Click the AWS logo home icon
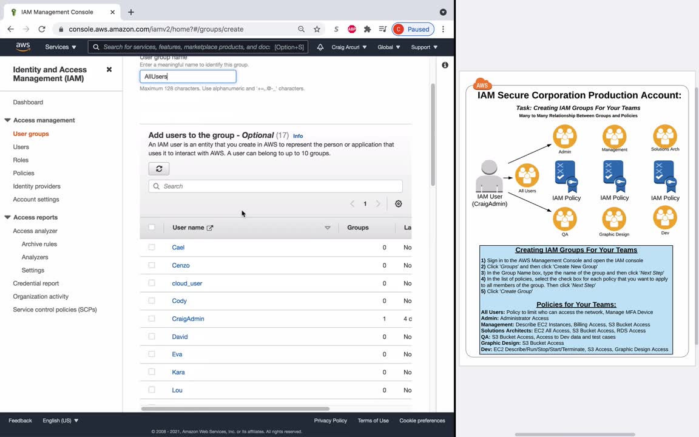This screenshot has height=437, width=699. [x=23, y=47]
